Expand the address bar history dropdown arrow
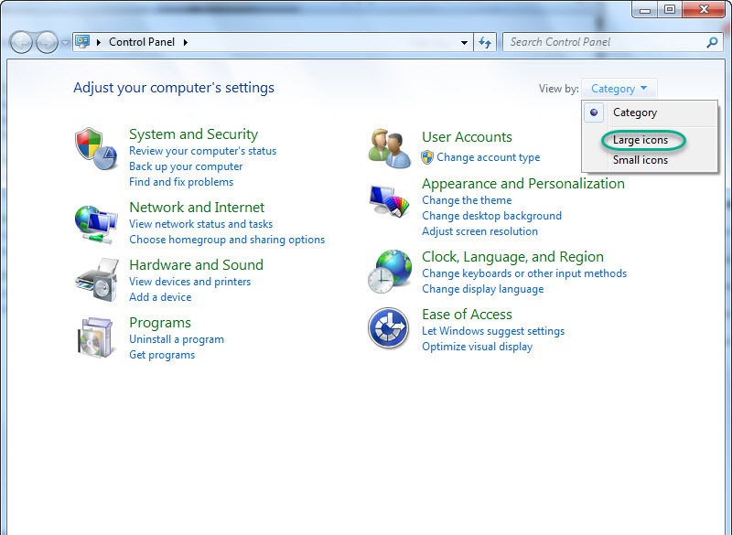The image size is (732, 535). point(464,42)
